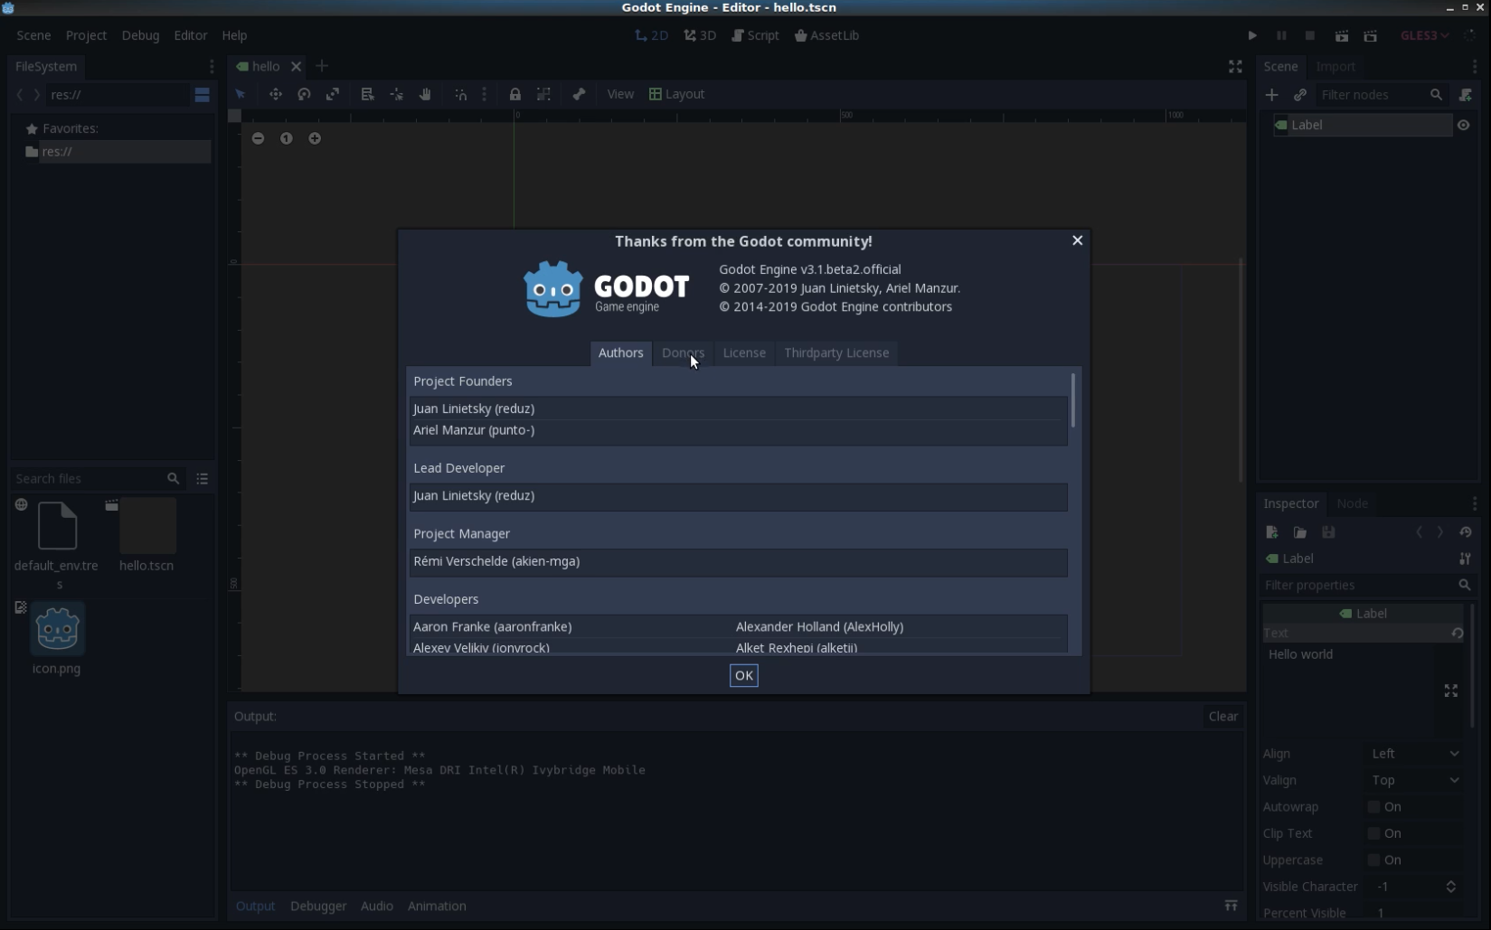Screen dimensions: 1491x930
Task: Click the add new node plus icon
Action: (x=1271, y=95)
